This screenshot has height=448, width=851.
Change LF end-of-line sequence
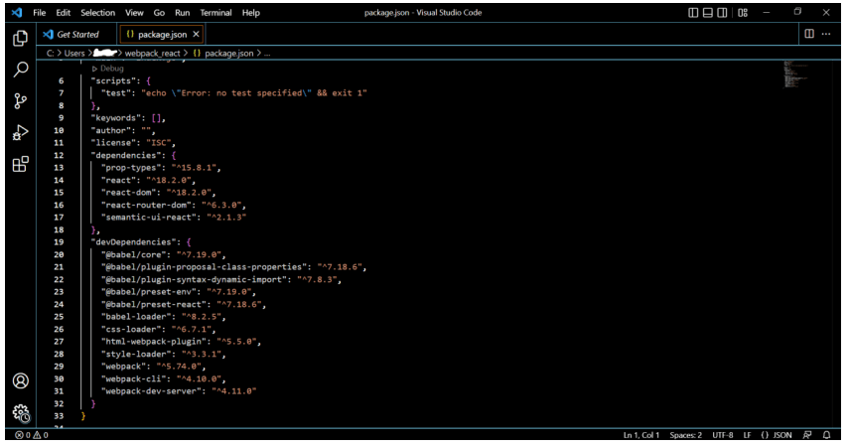click(x=748, y=435)
